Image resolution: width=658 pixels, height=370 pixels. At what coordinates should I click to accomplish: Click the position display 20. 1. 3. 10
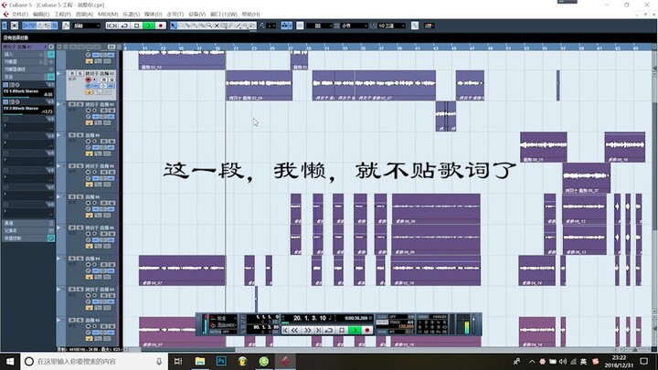click(310, 318)
